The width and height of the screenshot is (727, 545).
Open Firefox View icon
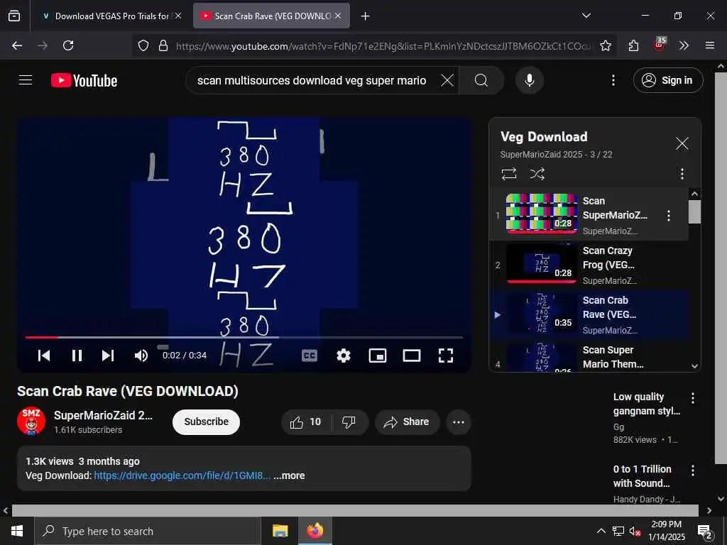14,16
